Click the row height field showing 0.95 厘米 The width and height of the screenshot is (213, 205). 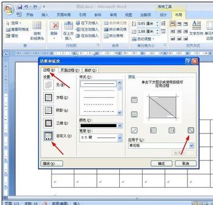tap(148, 24)
